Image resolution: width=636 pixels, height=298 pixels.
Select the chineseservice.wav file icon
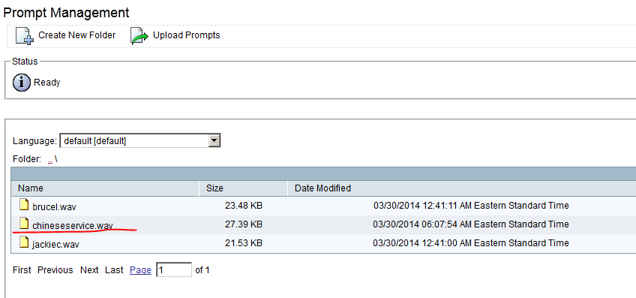24,223
